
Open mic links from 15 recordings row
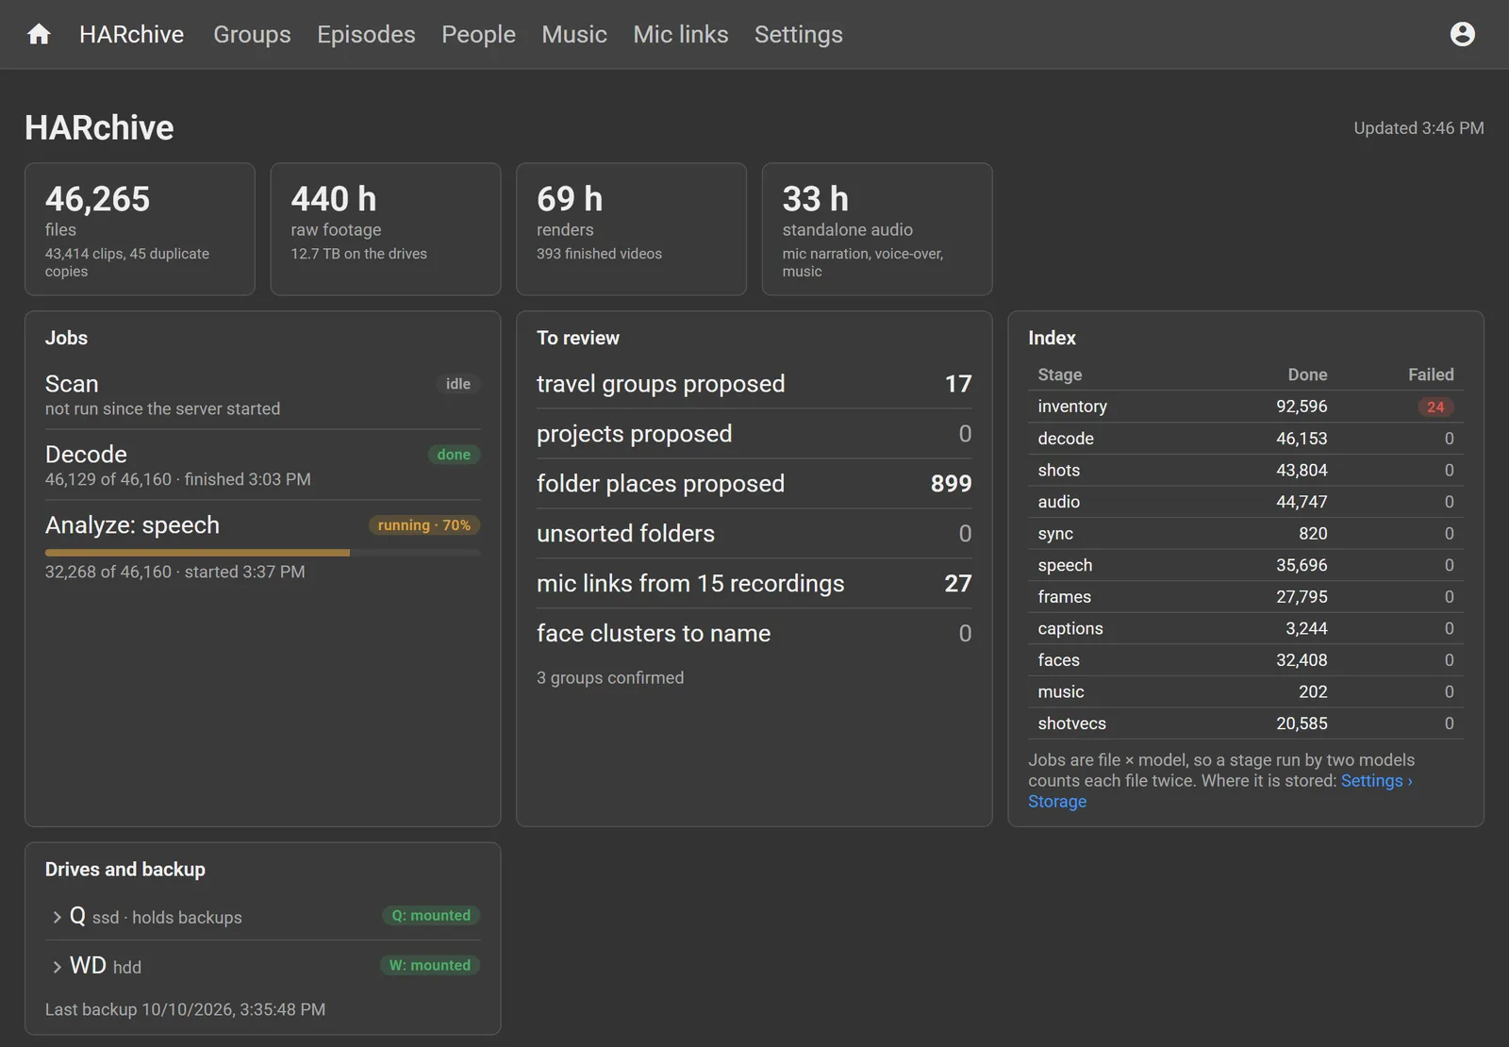pyautogui.click(x=754, y=584)
